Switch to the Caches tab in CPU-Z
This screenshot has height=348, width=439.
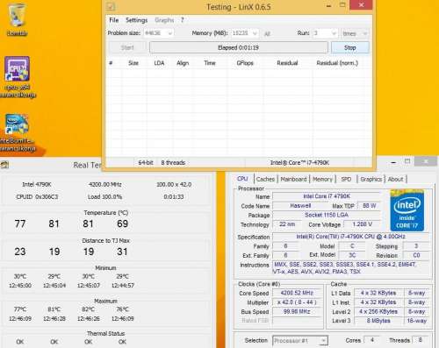[x=265, y=179]
